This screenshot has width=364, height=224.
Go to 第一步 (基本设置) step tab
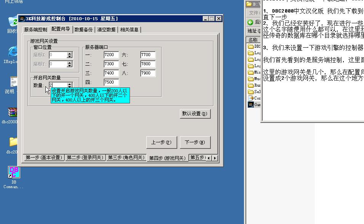(x=44, y=158)
